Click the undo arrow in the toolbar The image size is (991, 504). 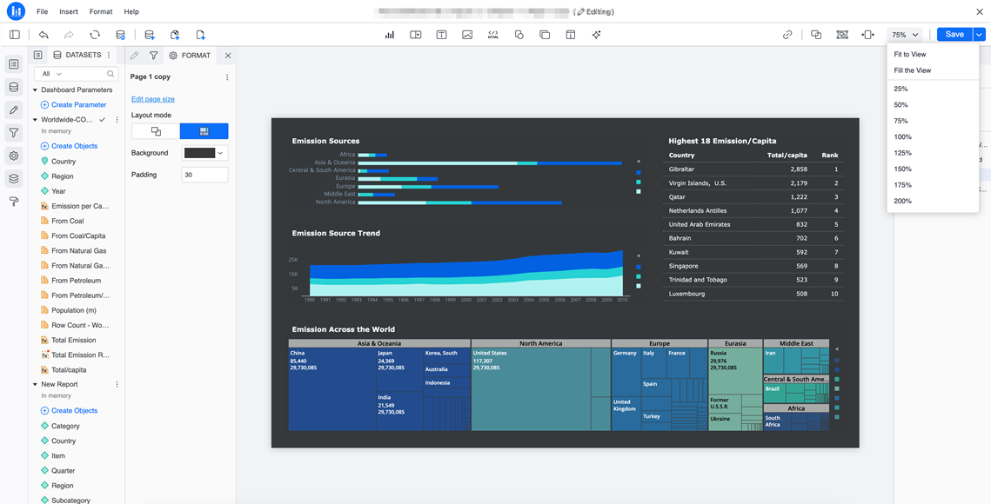click(x=44, y=35)
